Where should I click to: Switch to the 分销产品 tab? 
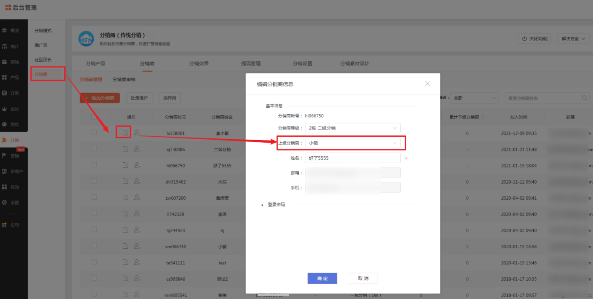(95, 63)
